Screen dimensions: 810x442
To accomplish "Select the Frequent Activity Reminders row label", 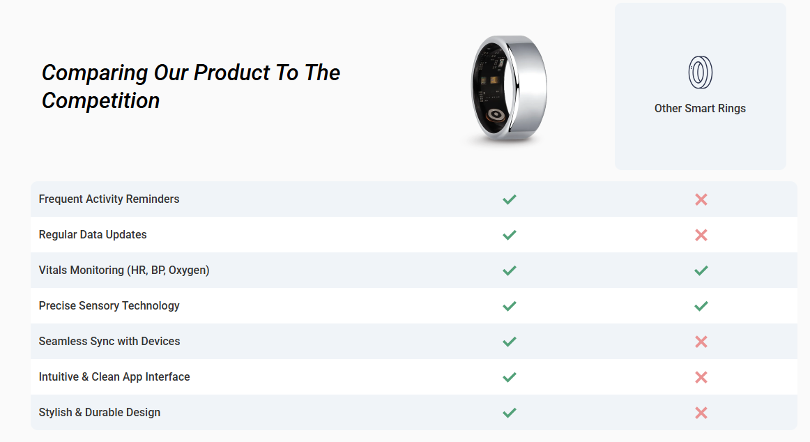I will click(109, 199).
